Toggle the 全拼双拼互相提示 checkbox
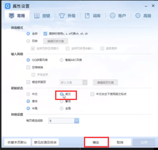 pyautogui.click(x=33, y=48)
